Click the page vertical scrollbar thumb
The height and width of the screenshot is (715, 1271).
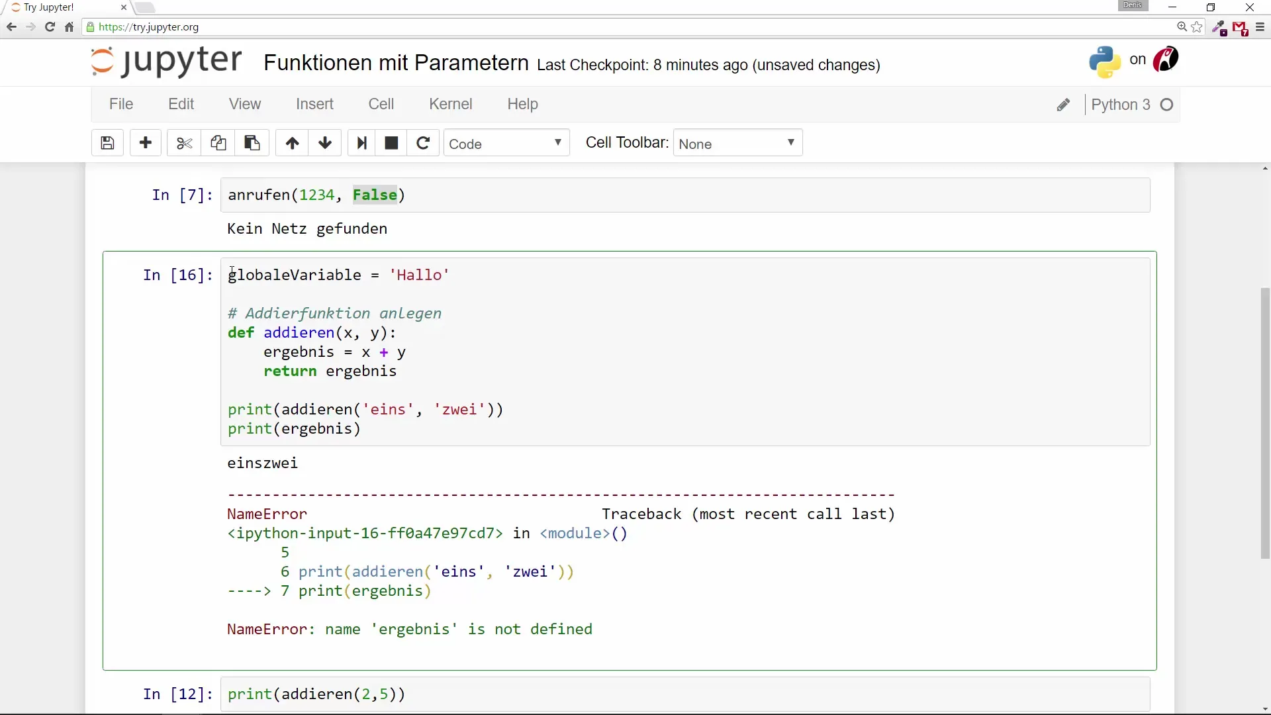pyautogui.click(x=1265, y=424)
